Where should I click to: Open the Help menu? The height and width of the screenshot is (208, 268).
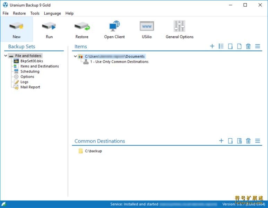(69, 13)
